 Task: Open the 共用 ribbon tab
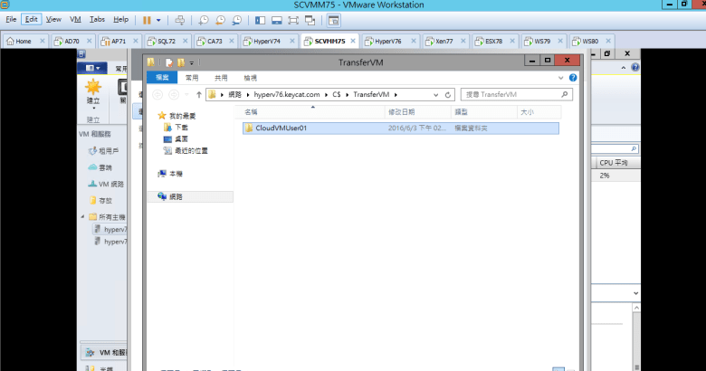tap(221, 78)
